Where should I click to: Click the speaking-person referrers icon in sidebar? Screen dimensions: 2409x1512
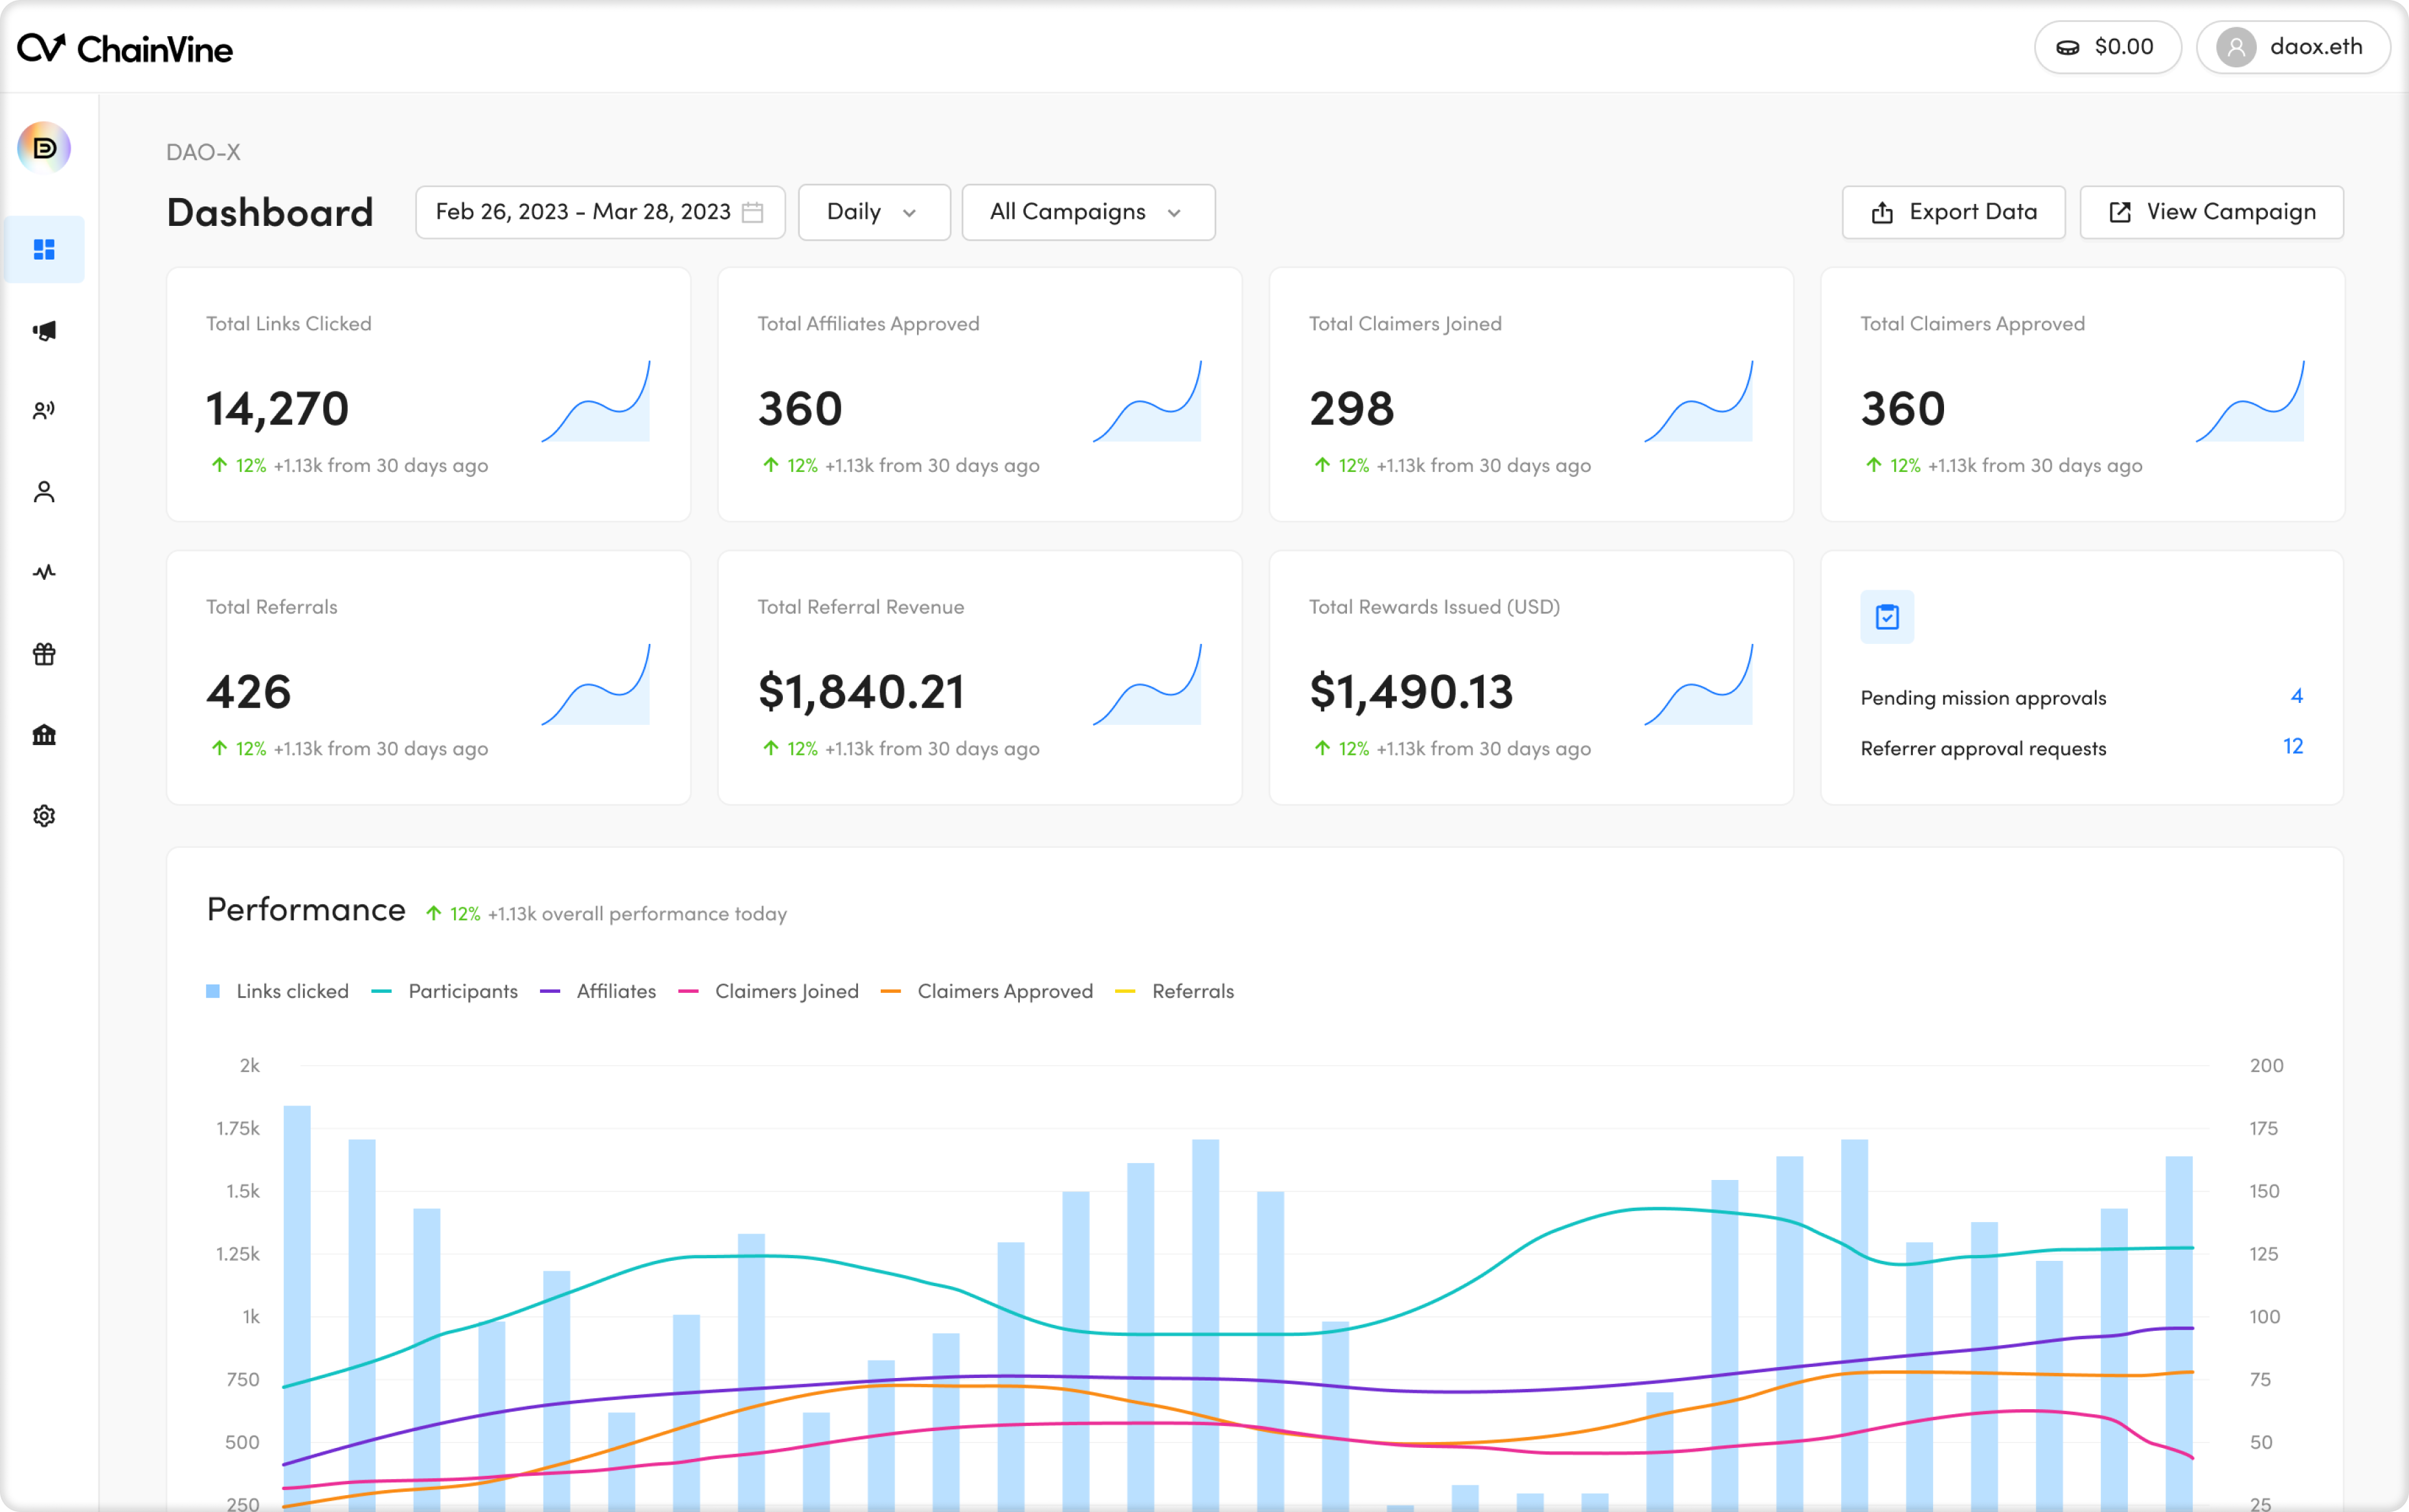44,411
